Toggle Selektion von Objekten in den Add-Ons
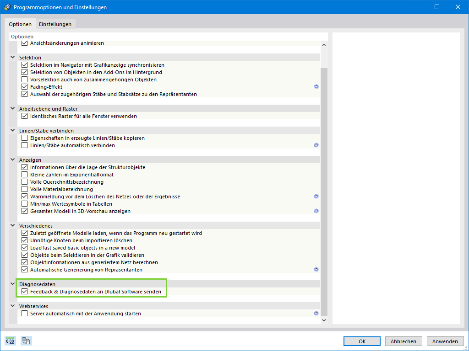469x351 pixels. (25, 72)
